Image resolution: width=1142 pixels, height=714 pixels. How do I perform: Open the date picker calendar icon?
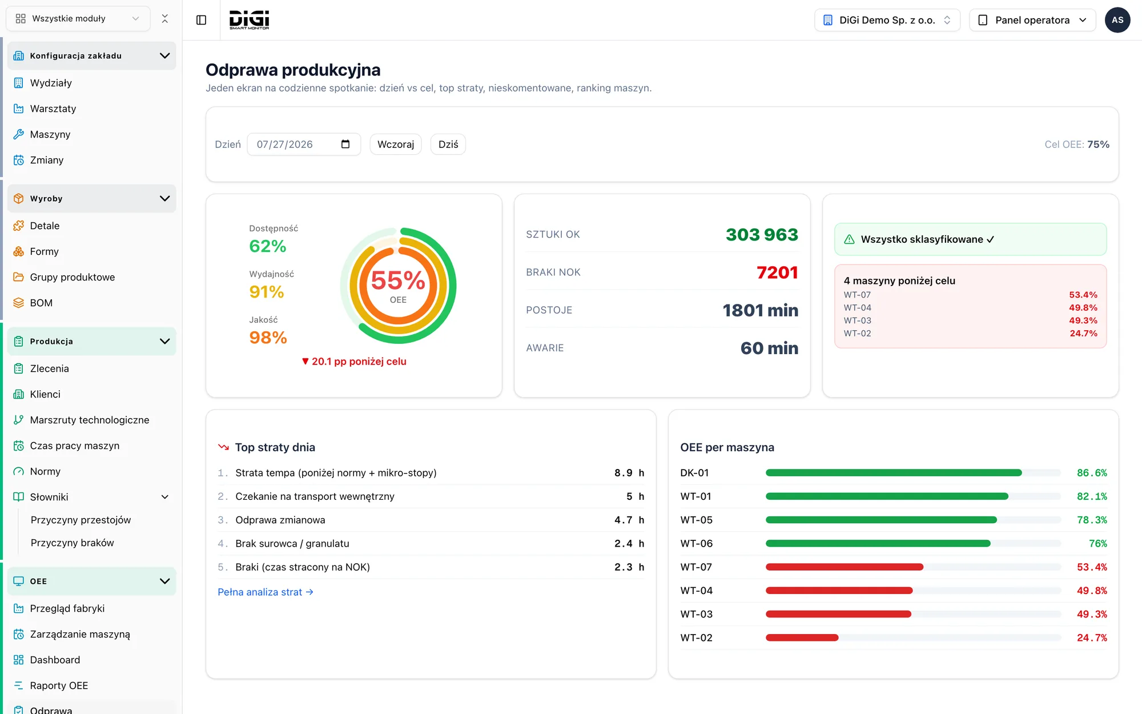click(345, 144)
